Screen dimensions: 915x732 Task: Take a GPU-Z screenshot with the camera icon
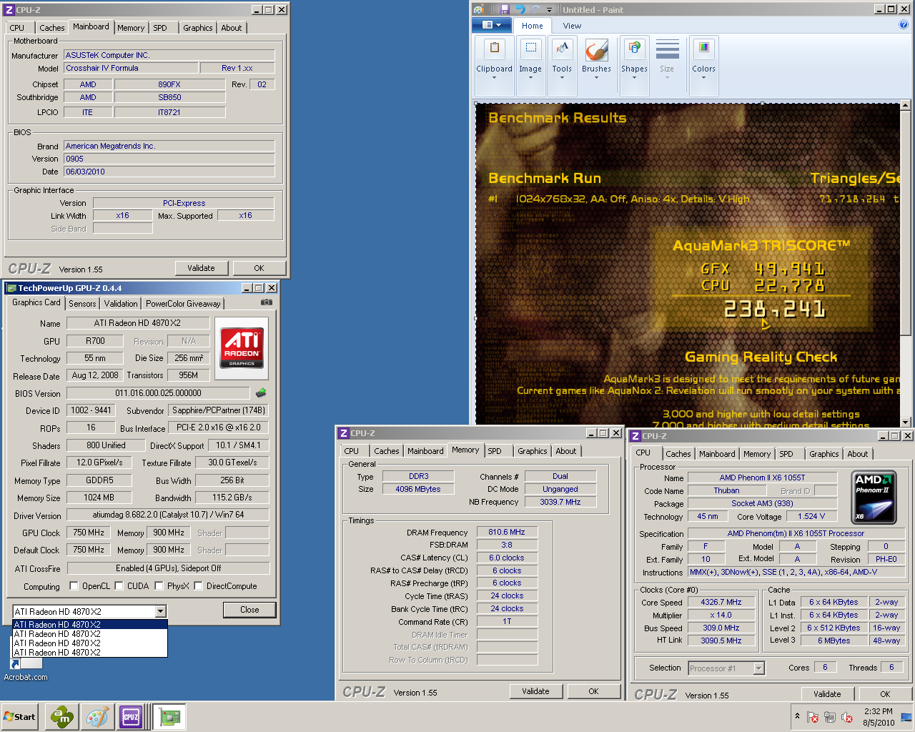[267, 302]
